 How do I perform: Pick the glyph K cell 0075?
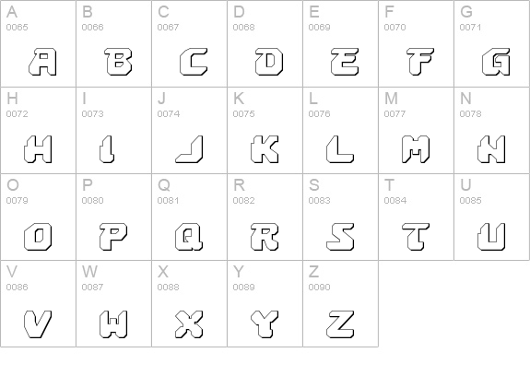(x=265, y=130)
